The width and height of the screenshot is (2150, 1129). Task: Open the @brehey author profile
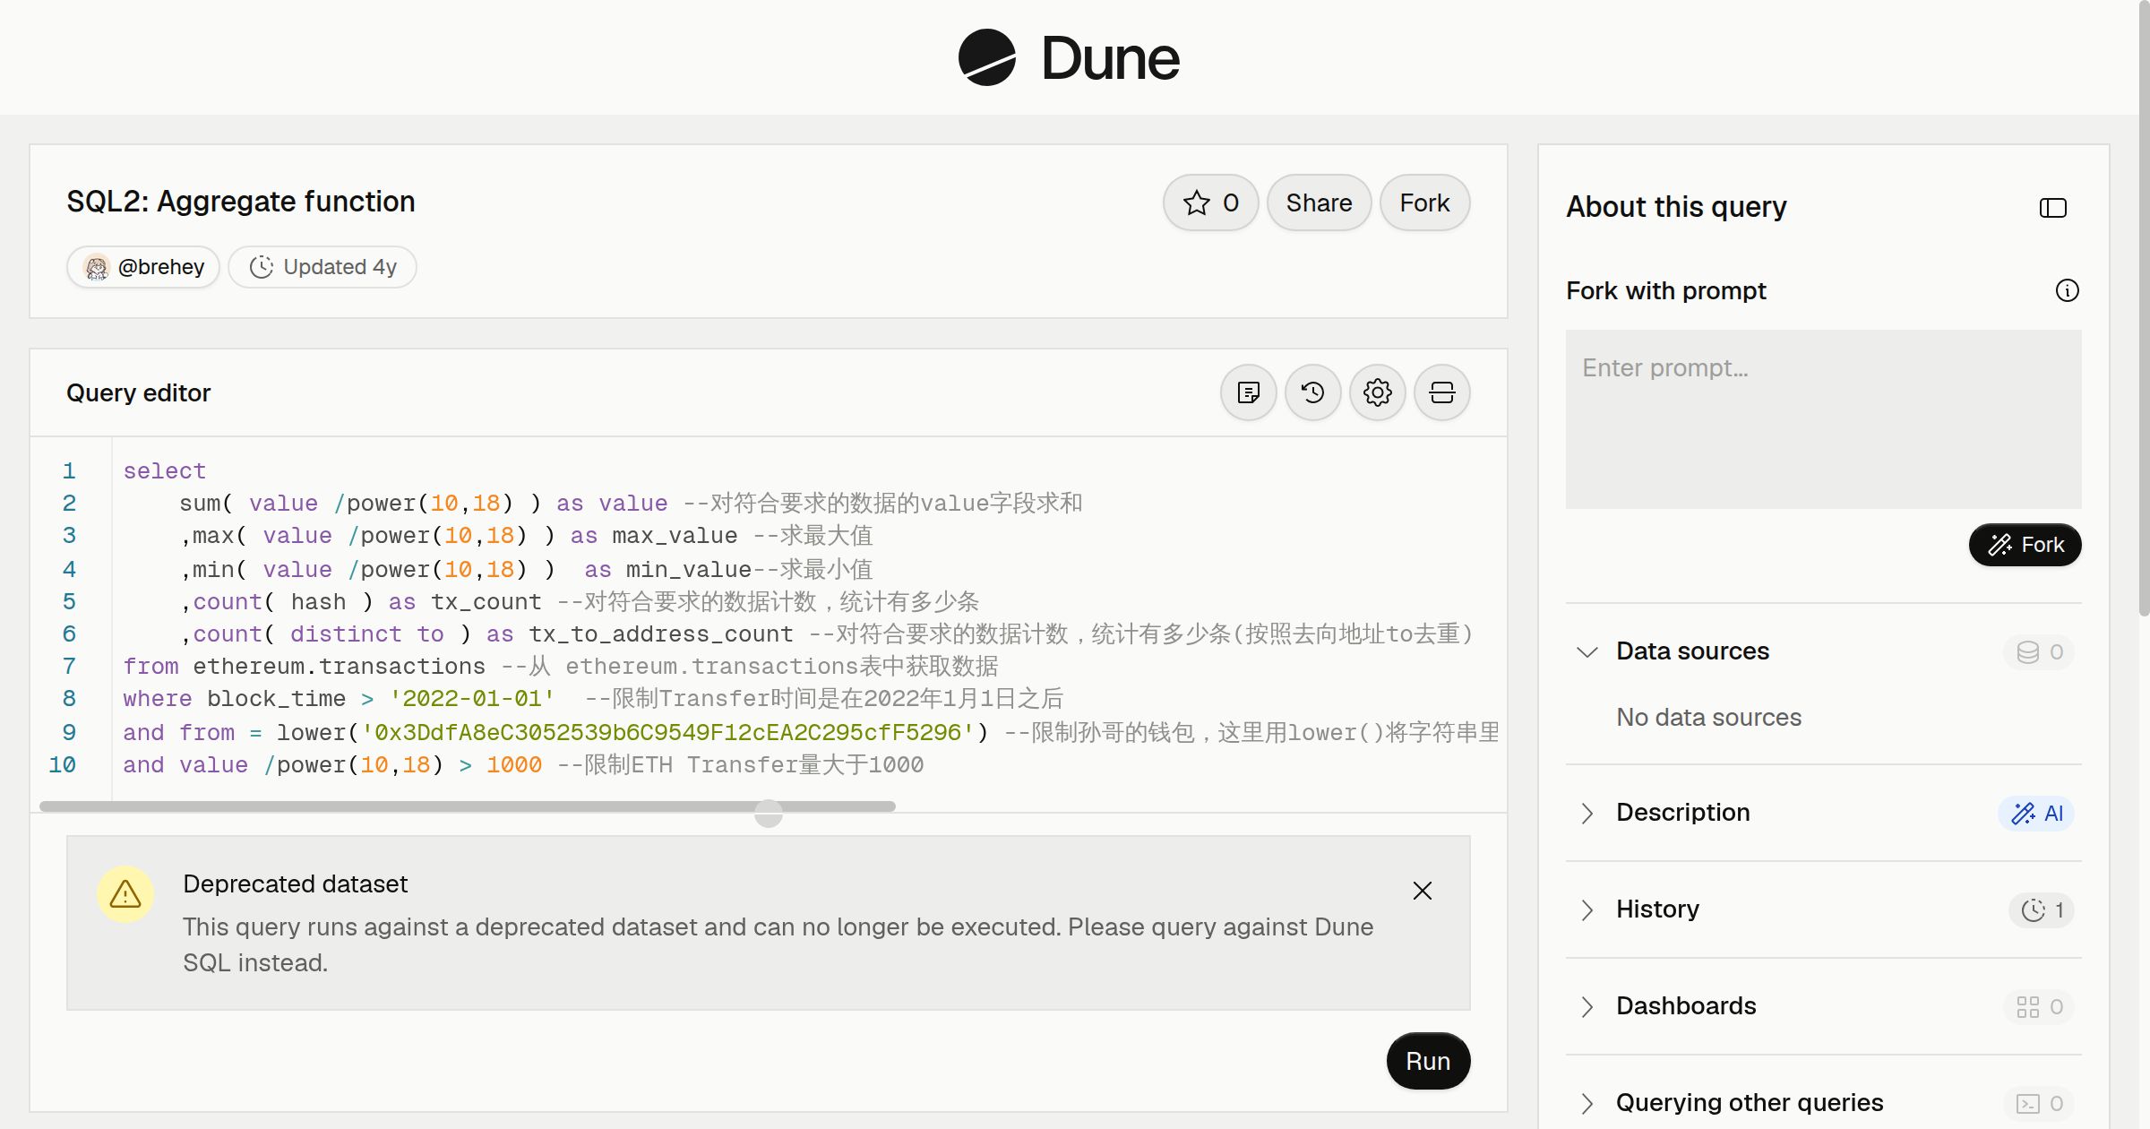[143, 267]
